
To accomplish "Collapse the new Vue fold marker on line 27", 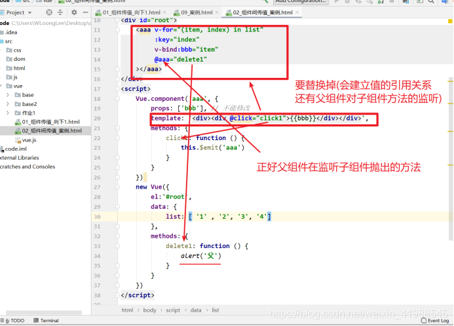I will [117, 187].
